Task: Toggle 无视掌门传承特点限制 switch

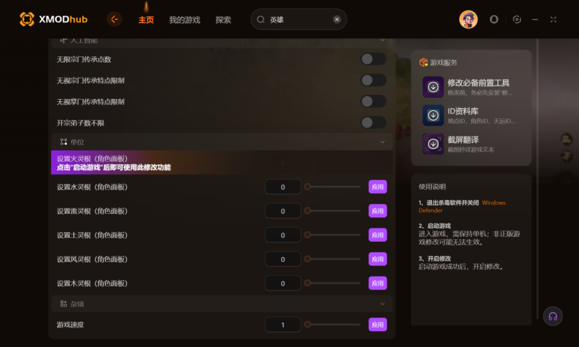Action: pos(373,102)
